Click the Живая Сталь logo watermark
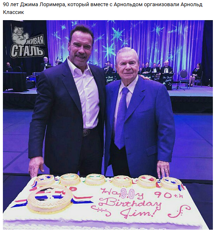Viewport: 217px width, 233px height. click(27, 42)
